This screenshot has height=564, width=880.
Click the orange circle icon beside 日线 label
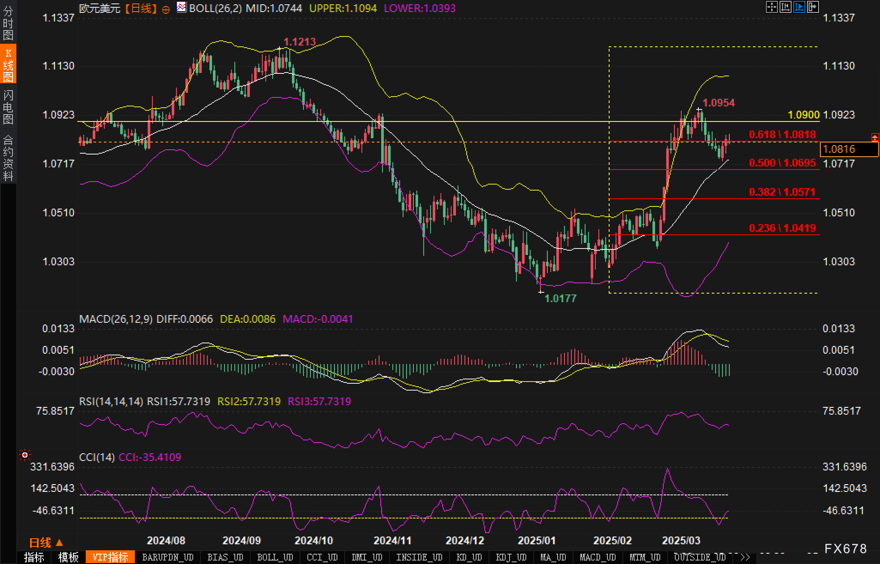(x=166, y=9)
